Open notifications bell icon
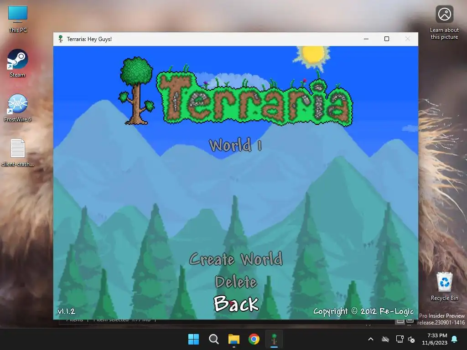This screenshot has width=467, height=350. coord(455,339)
